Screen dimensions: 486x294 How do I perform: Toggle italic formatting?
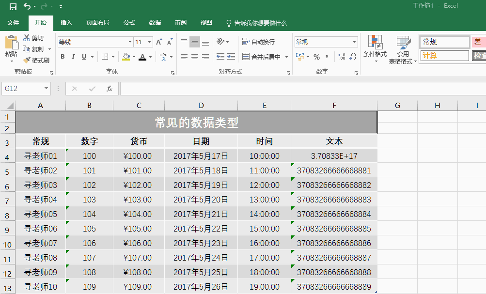[x=73, y=57]
